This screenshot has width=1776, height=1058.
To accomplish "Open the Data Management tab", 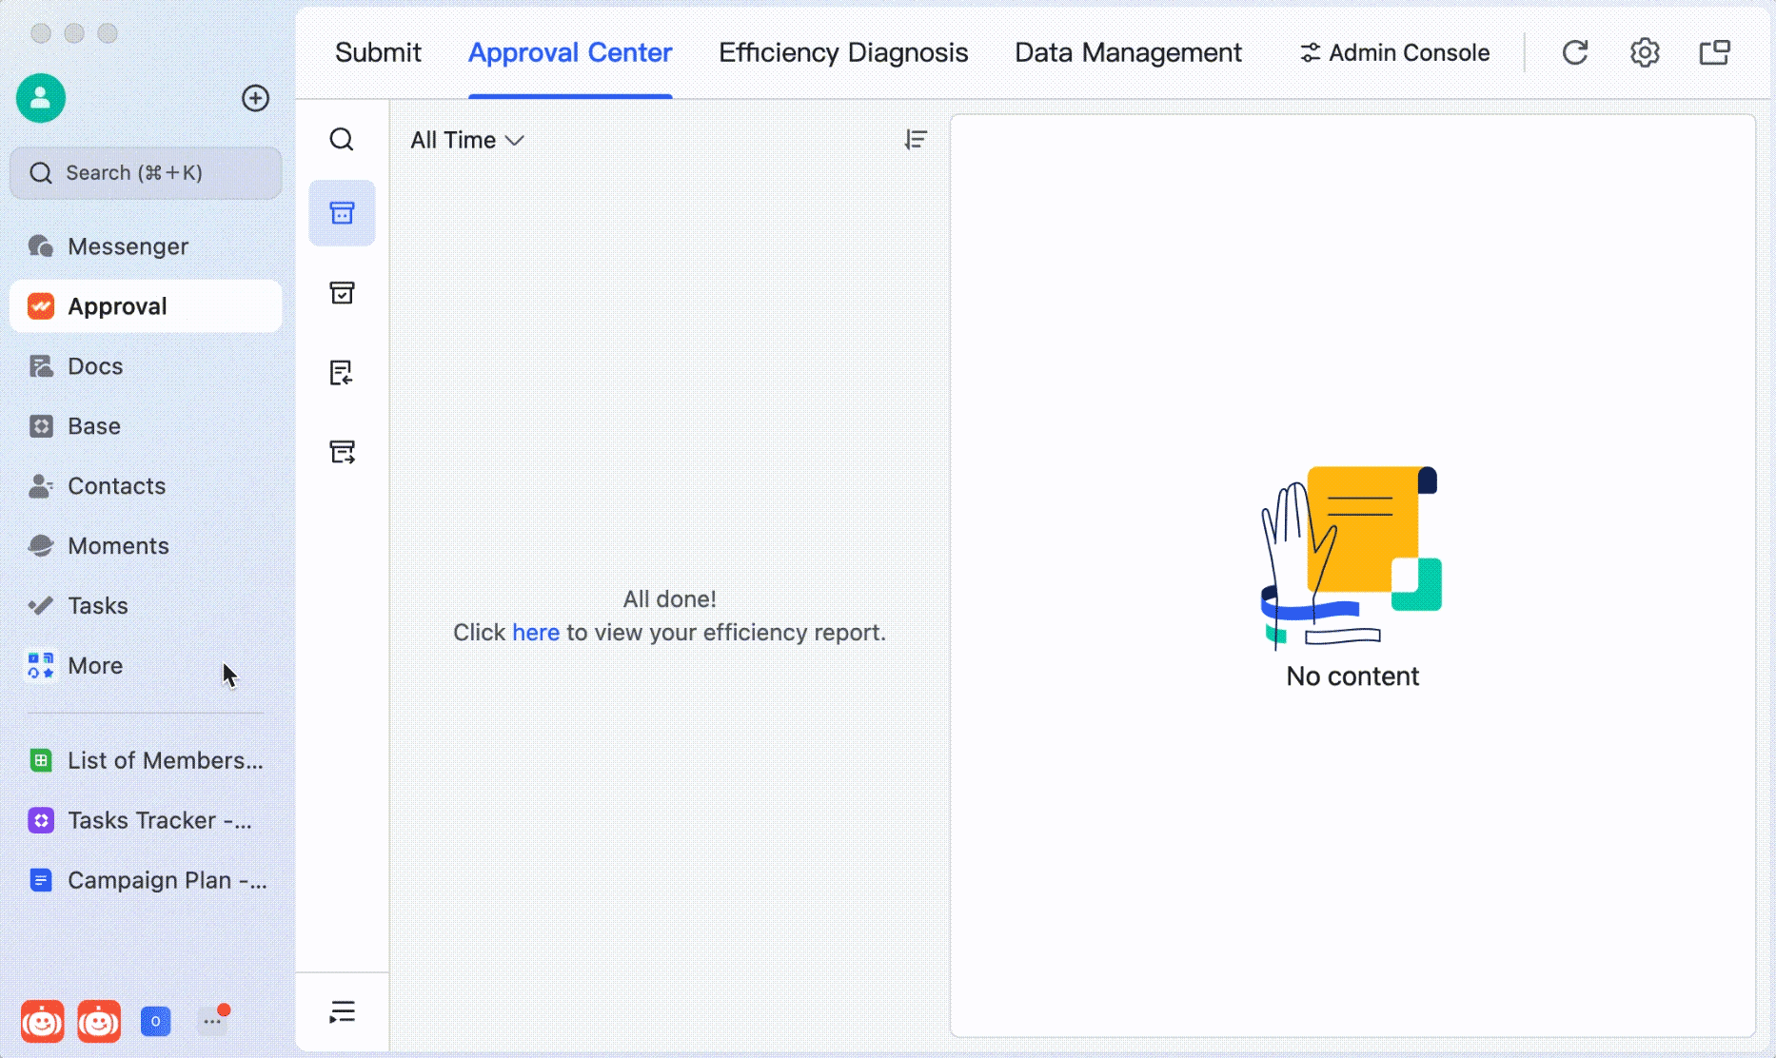I will pyautogui.click(x=1128, y=52).
